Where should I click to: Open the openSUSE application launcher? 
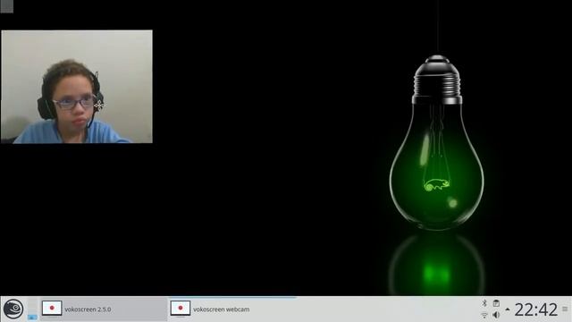click(13, 309)
